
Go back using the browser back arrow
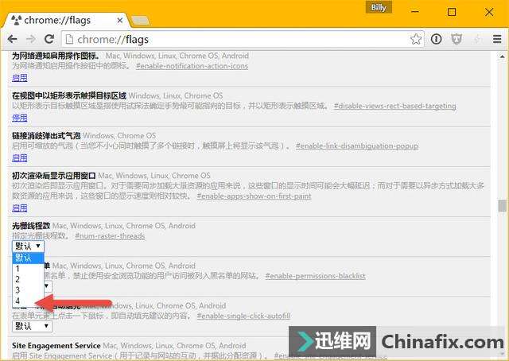click(x=13, y=39)
